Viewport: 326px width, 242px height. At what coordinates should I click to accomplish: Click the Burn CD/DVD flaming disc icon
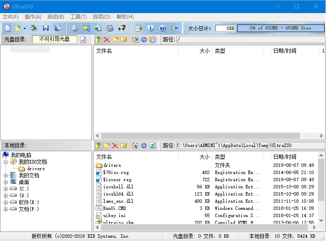pyautogui.click(x=122, y=28)
